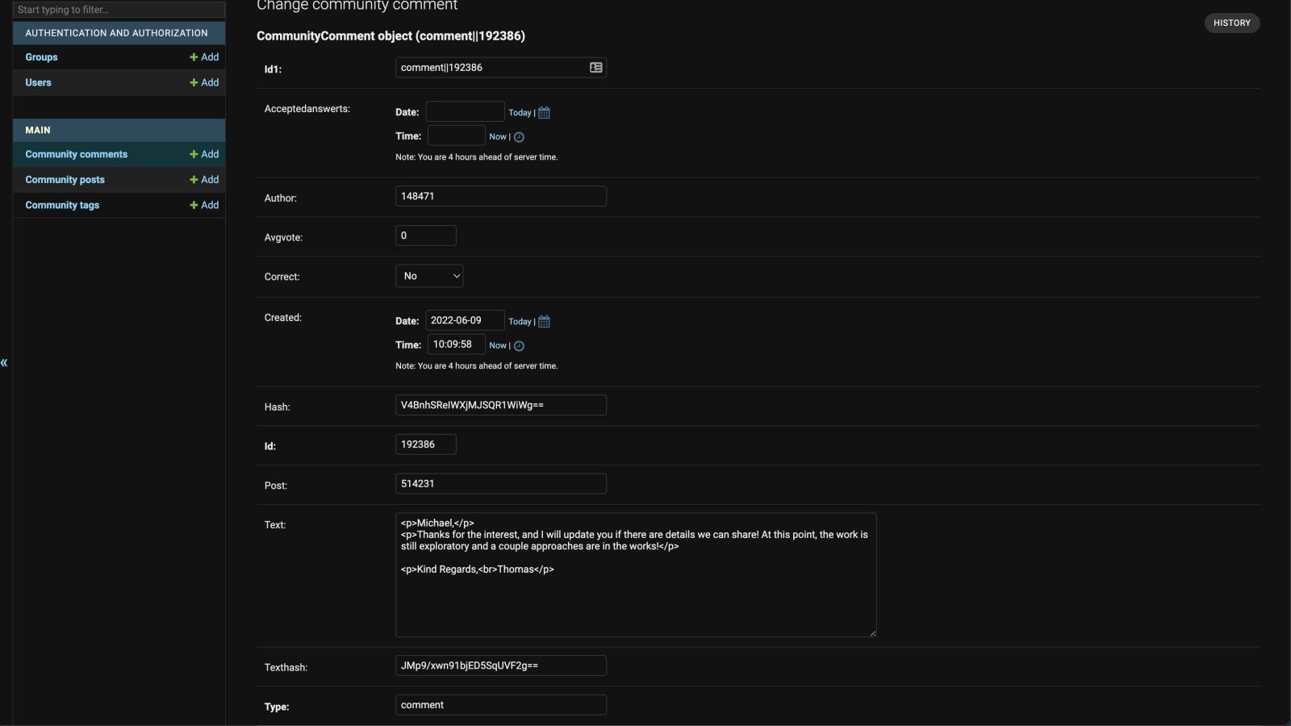This screenshot has width=1291, height=726.
Task: Click the icon inside the Id1 field
Action: [x=595, y=68]
